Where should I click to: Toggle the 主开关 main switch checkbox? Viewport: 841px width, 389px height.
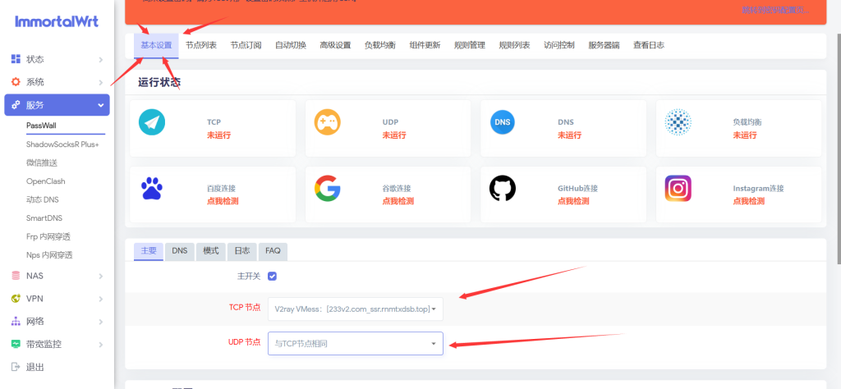tap(272, 277)
